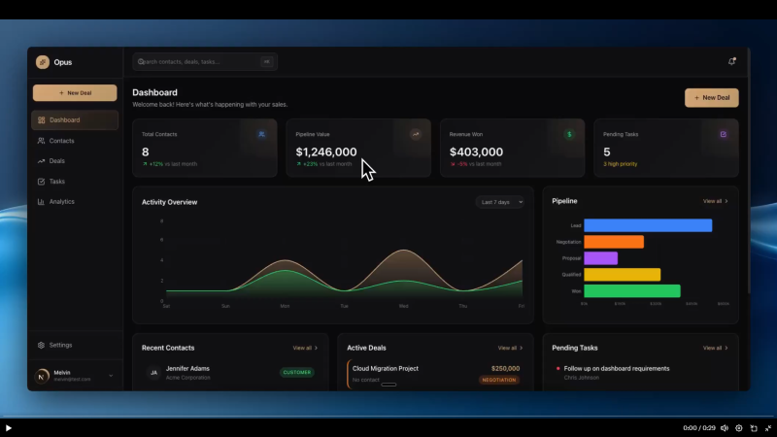The width and height of the screenshot is (777, 437).
Task: Open Contacts in the sidebar
Action: [61, 141]
